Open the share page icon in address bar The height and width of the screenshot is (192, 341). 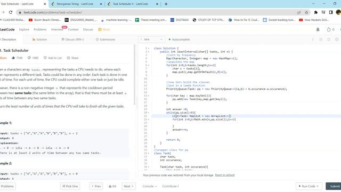click(x=299, y=12)
